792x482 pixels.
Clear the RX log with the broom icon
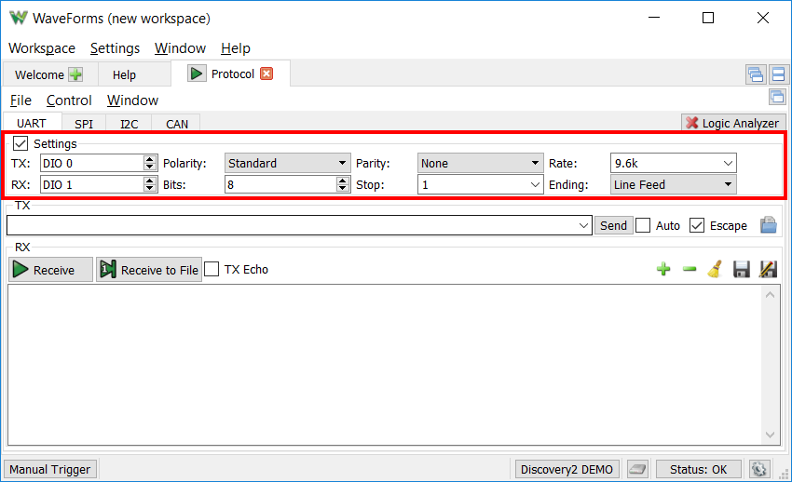click(715, 269)
